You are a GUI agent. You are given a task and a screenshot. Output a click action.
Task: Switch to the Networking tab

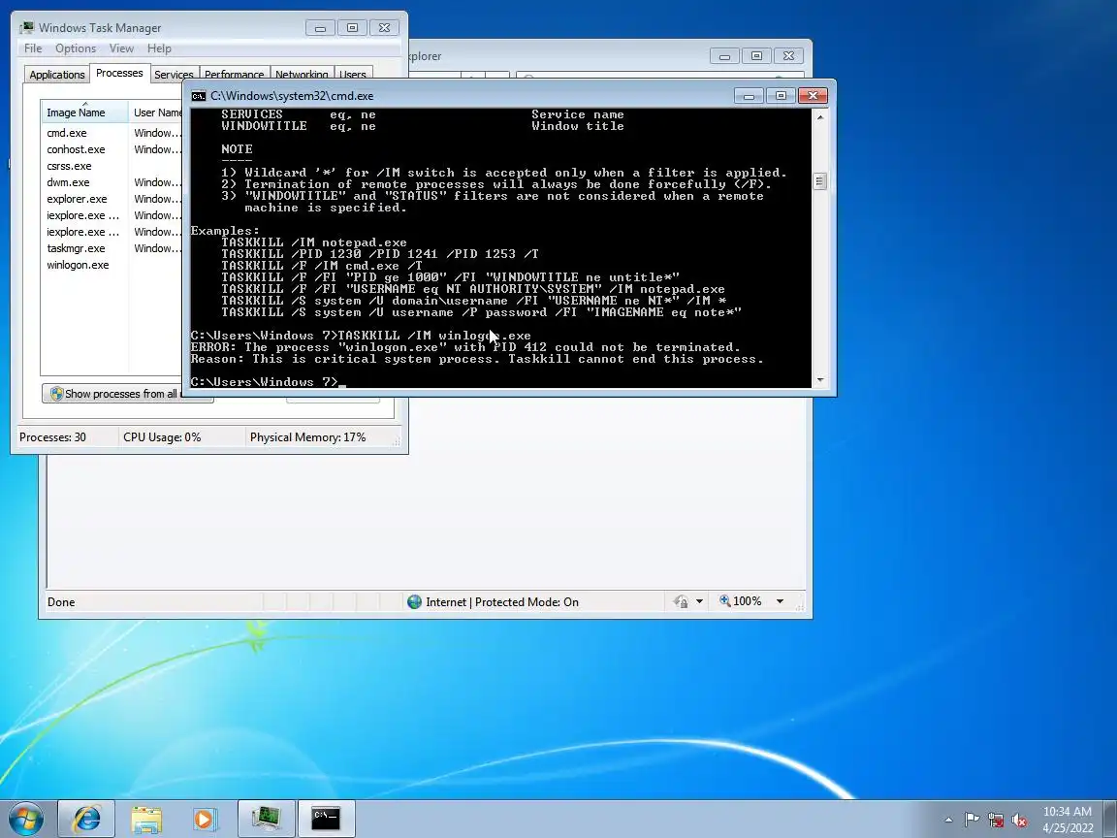(x=302, y=75)
